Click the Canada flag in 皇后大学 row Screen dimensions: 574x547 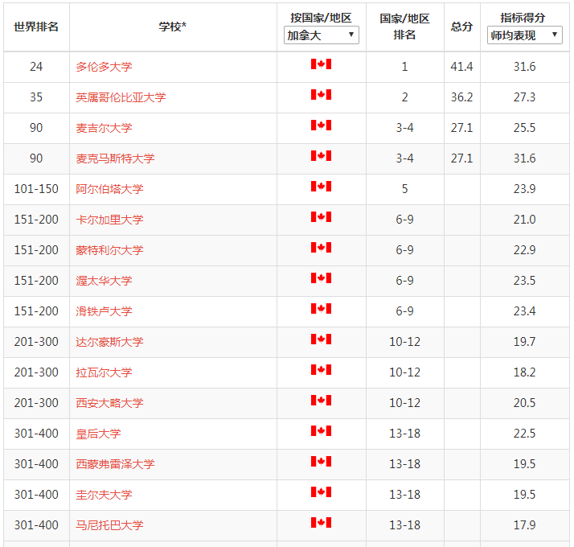coord(321,431)
